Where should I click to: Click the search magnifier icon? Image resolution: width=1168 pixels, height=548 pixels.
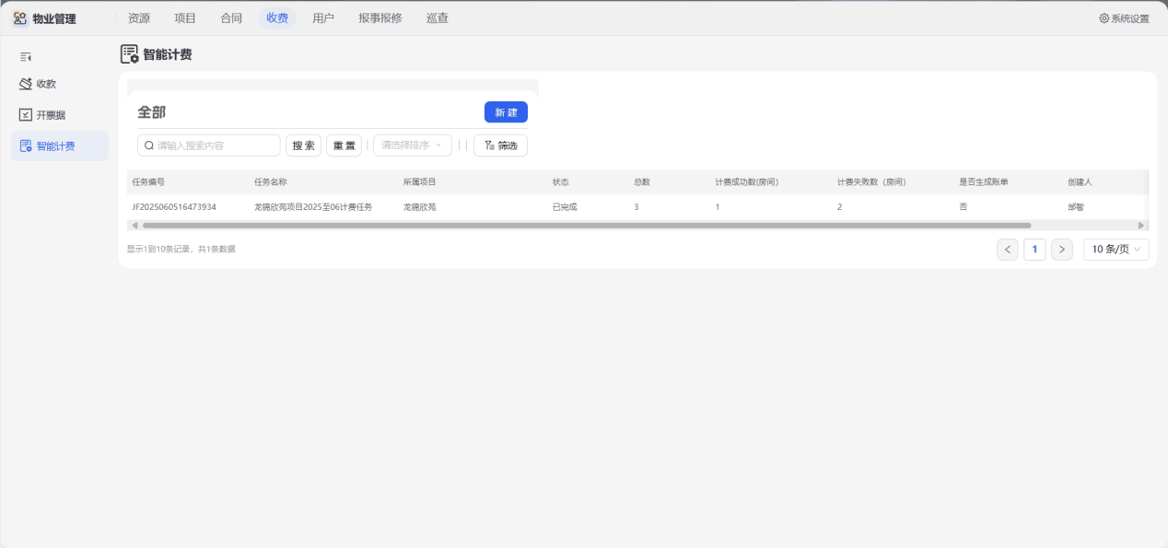(149, 146)
